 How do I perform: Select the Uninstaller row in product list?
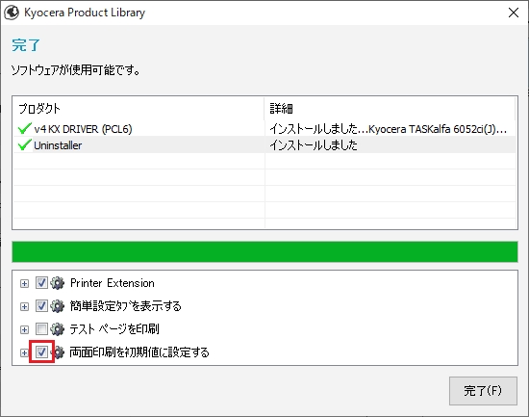coord(264,145)
